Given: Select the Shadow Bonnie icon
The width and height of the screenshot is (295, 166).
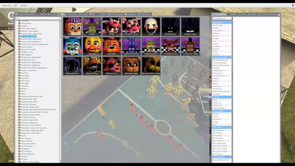Looking at the screenshot, I should [x=171, y=27].
